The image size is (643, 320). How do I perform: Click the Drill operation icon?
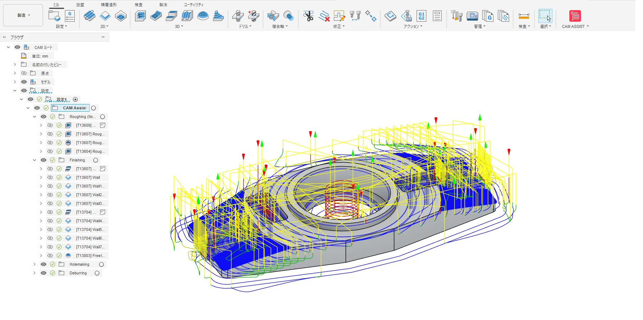238,16
